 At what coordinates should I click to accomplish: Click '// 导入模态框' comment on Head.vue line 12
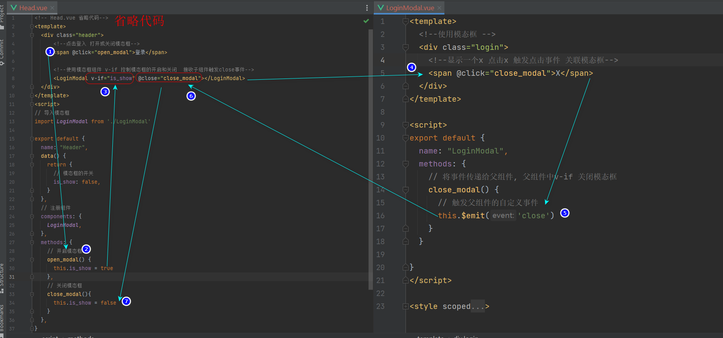(52, 113)
